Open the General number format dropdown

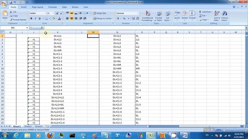pyautogui.click(x=138, y=13)
